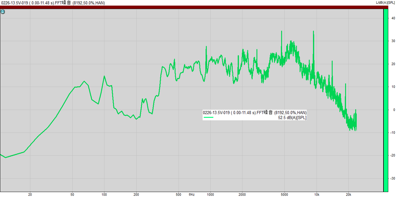Viewport: 396px width, 197px height.
Task: Click the 100 Hz x-axis tick label
Action: [104, 195]
